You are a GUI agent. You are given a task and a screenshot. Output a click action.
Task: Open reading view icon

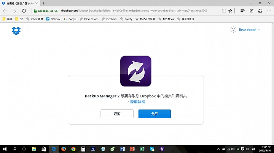pyautogui.click(x=224, y=11)
